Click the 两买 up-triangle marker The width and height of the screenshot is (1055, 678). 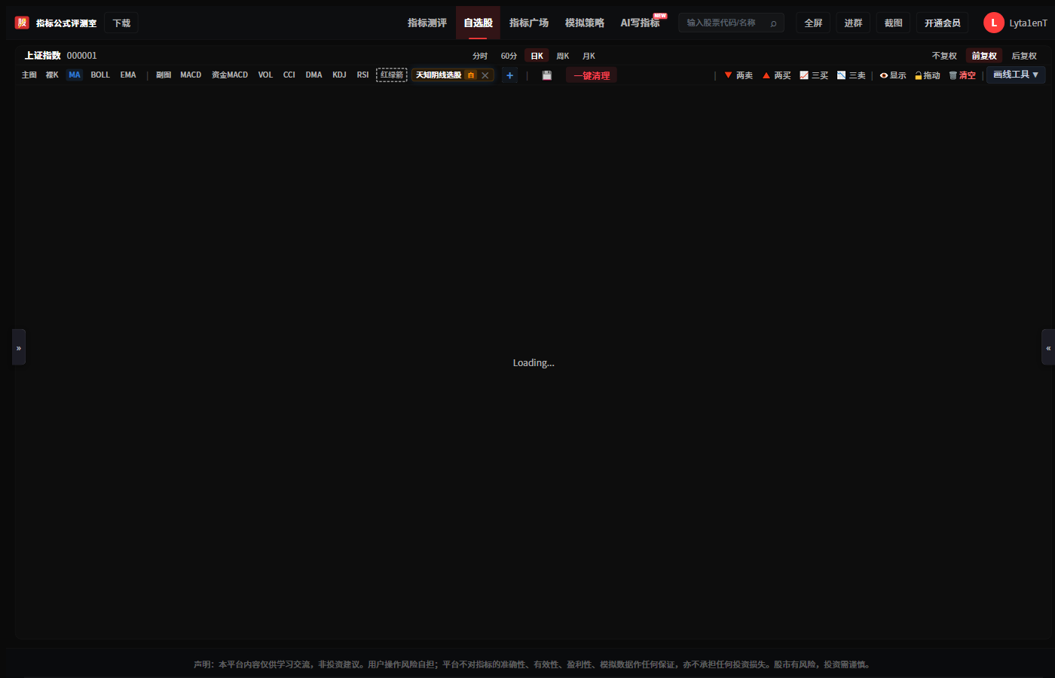click(x=766, y=75)
